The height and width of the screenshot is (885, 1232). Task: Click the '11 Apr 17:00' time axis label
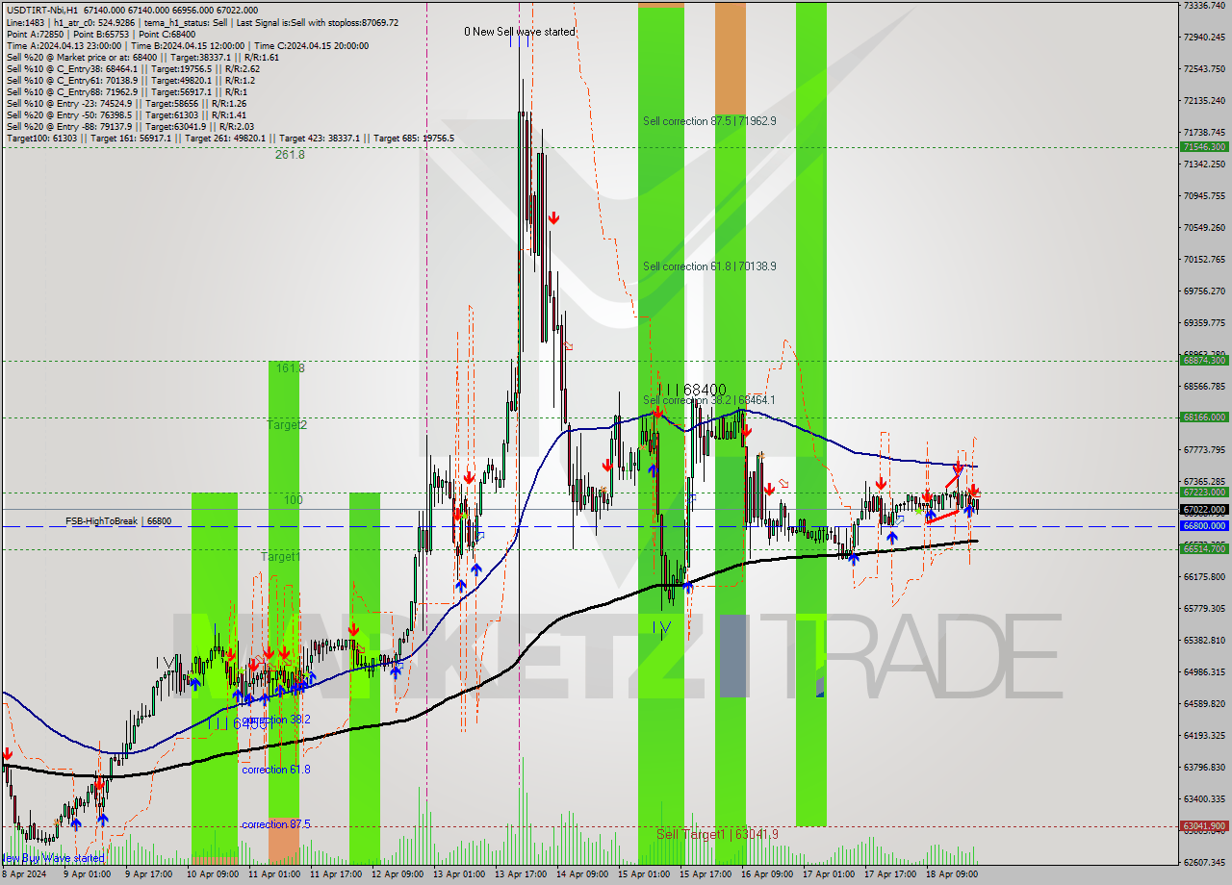[334, 874]
